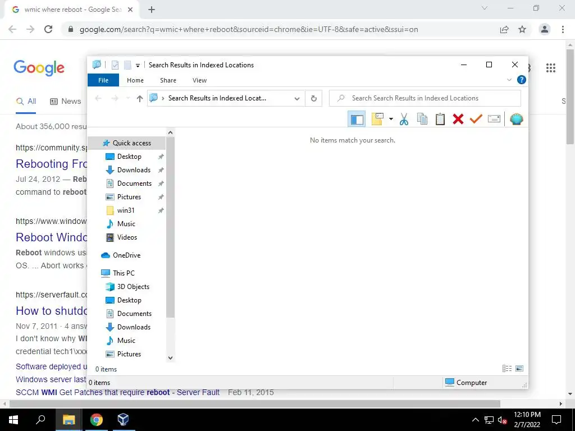
Task: Click the New folder quick access icon
Action: click(127, 65)
